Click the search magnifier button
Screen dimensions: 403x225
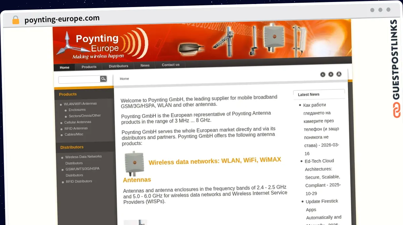pyautogui.click(x=103, y=79)
